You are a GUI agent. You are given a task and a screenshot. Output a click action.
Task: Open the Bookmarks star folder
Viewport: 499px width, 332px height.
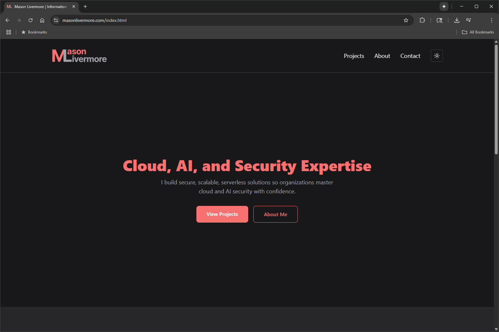pyautogui.click(x=34, y=32)
